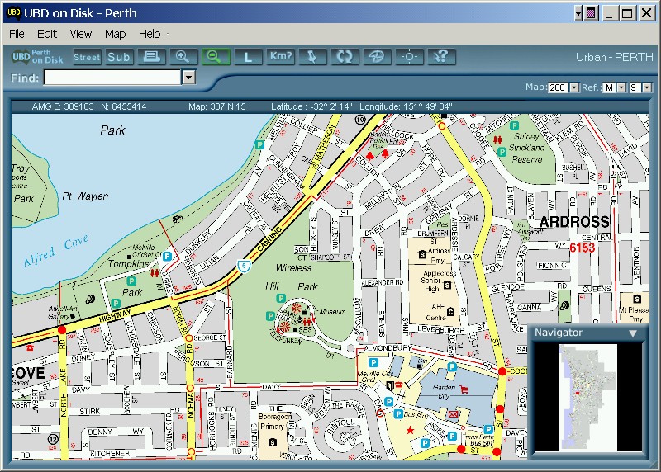
Task: Click the N: 6455414 coordinate readout
Action: coord(123,106)
